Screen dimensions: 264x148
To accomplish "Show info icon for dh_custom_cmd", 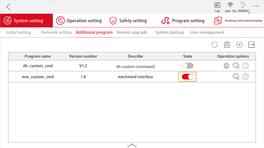I will tap(245, 66).
